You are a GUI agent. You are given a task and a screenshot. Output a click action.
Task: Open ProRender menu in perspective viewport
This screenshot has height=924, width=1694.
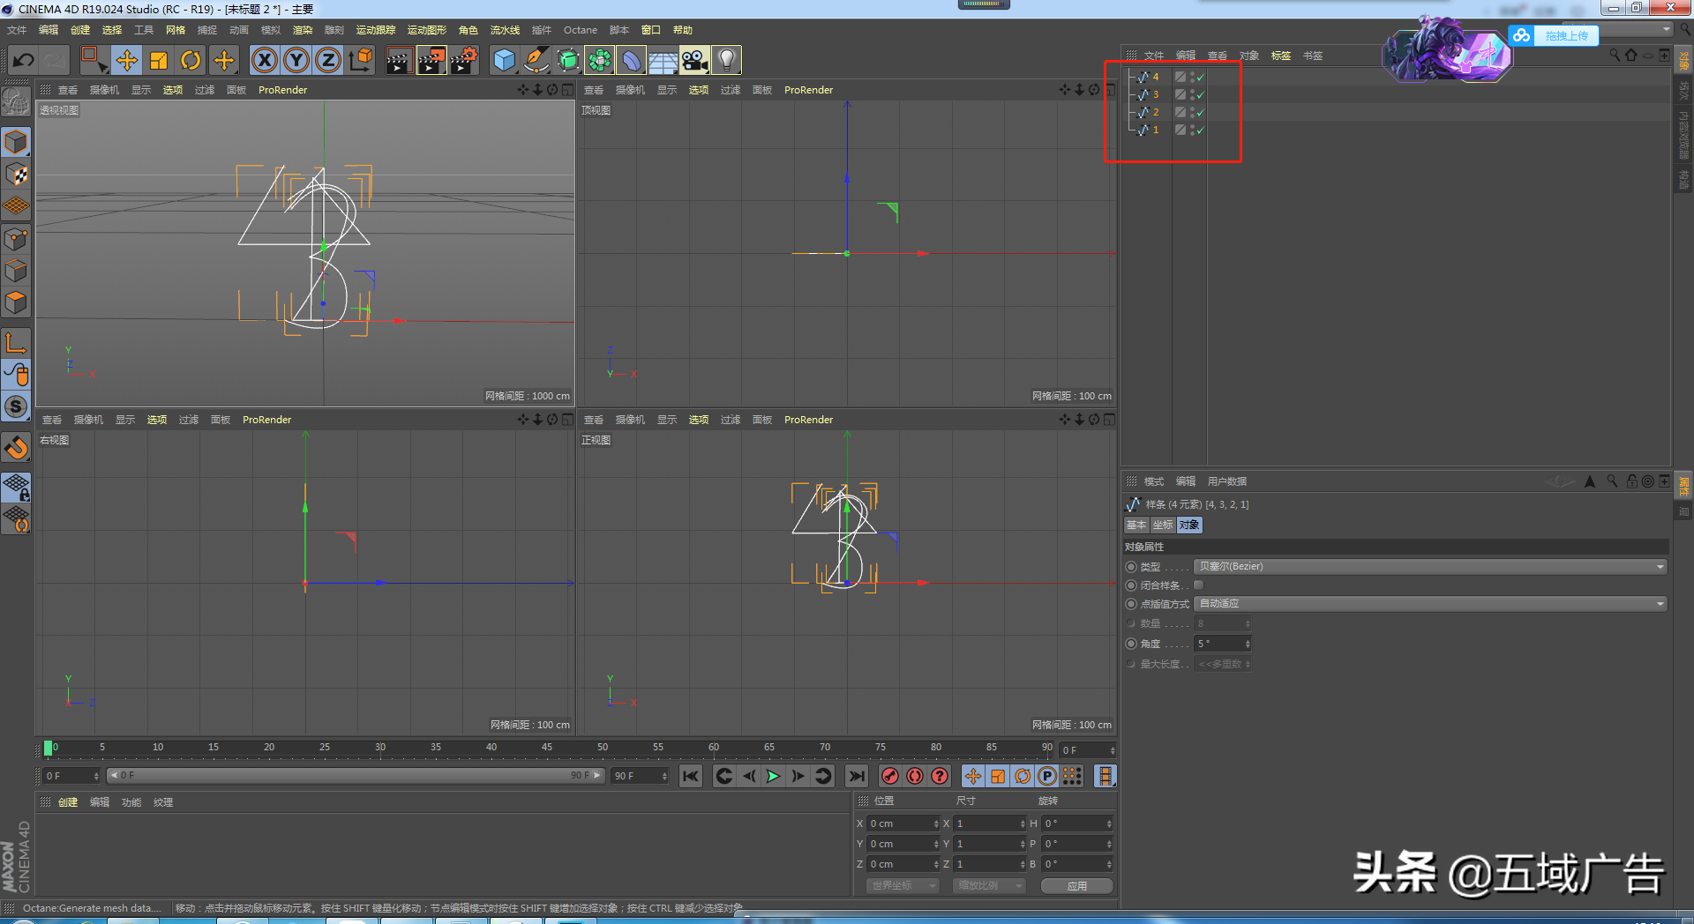tap(282, 90)
